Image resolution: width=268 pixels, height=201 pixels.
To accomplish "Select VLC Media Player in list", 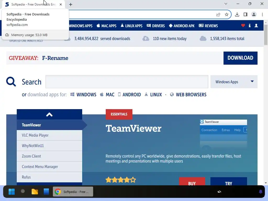I will click(49, 135).
